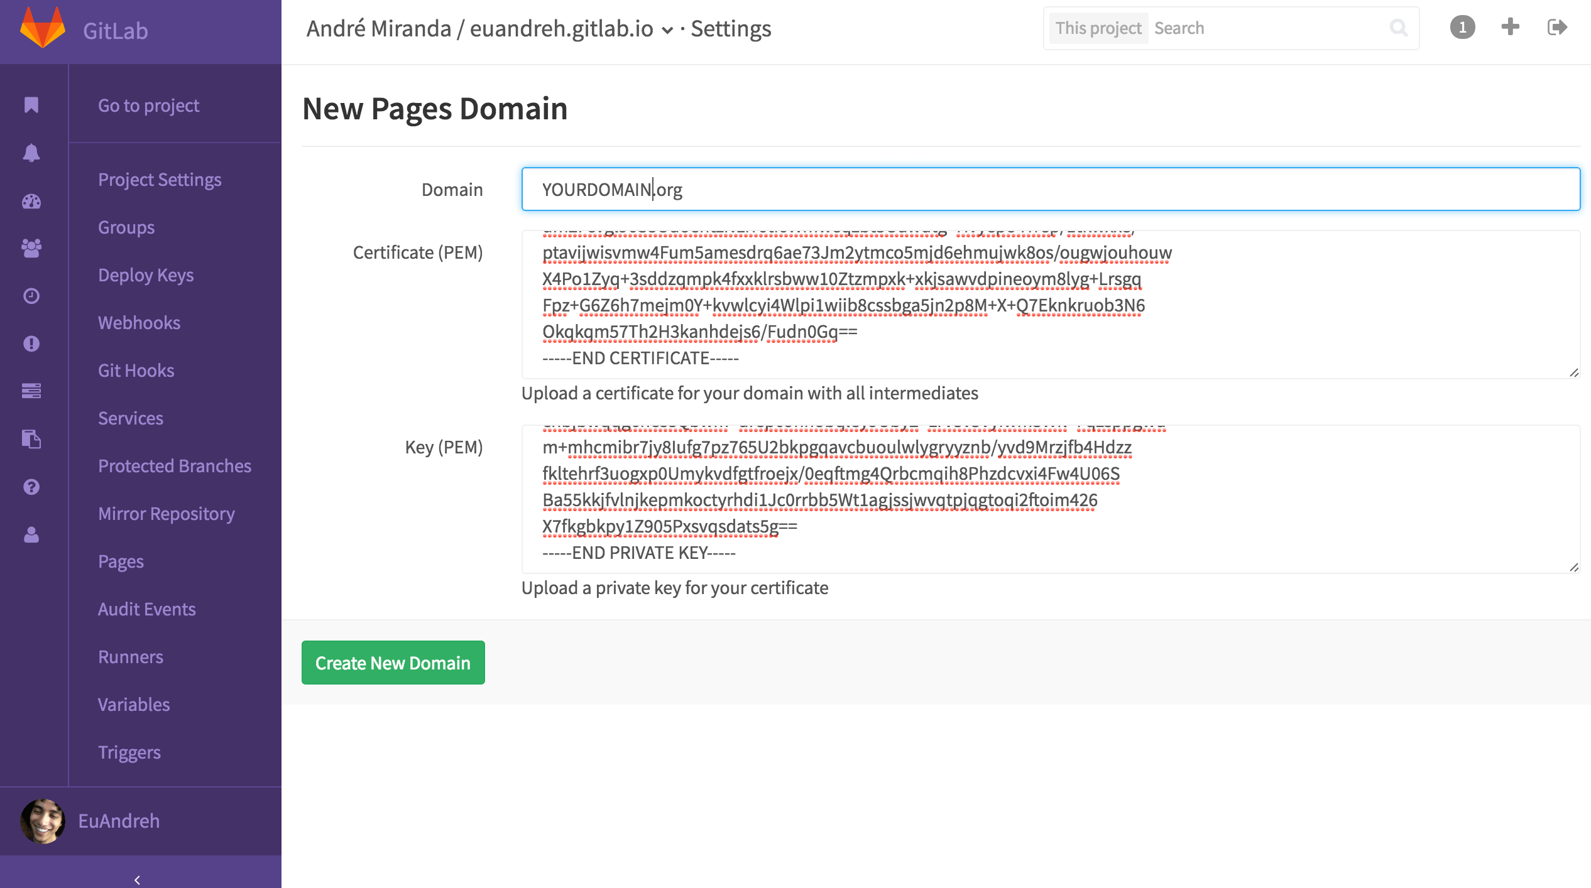Open Groups in settings sidebar
The image size is (1591, 888).
(126, 227)
